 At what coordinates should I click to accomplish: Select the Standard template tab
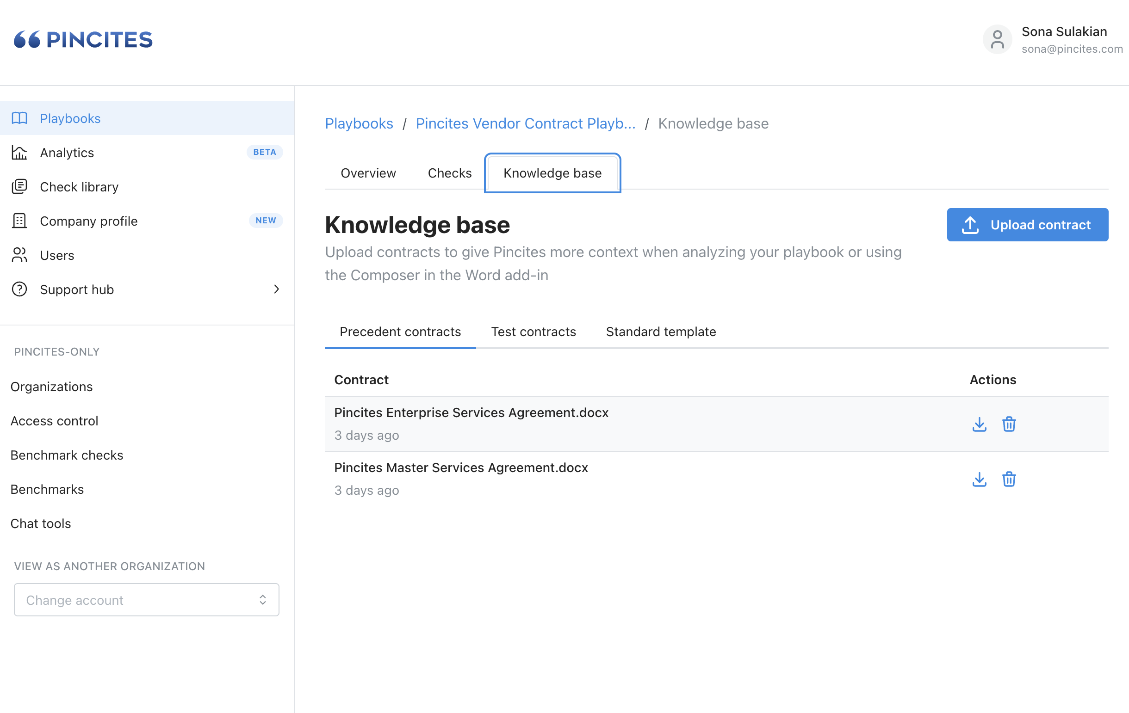(x=661, y=332)
